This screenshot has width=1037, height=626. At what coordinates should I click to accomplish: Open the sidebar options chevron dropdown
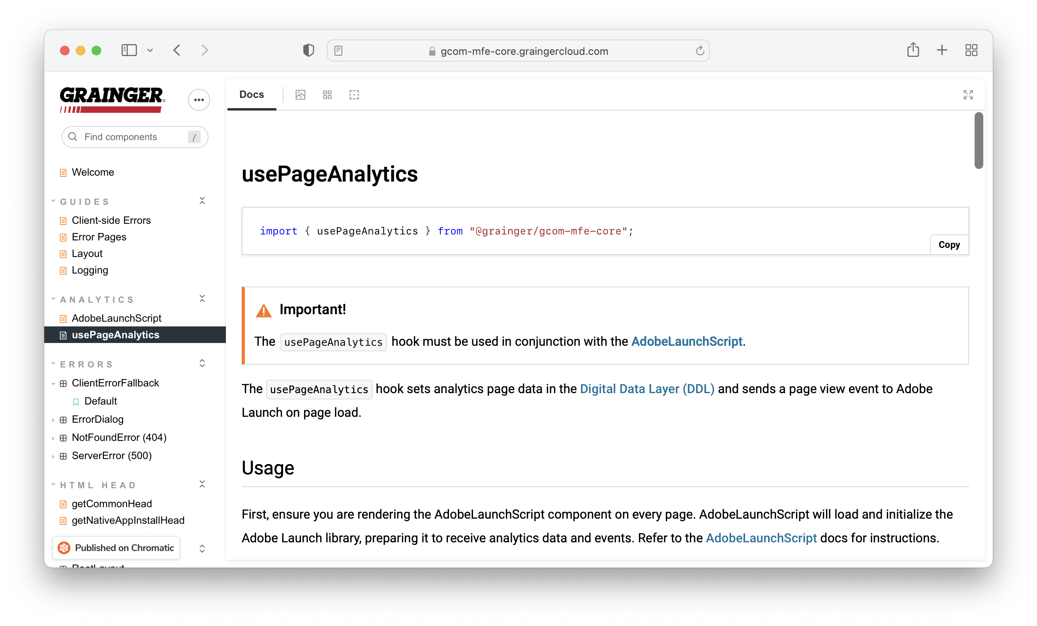click(x=150, y=51)
